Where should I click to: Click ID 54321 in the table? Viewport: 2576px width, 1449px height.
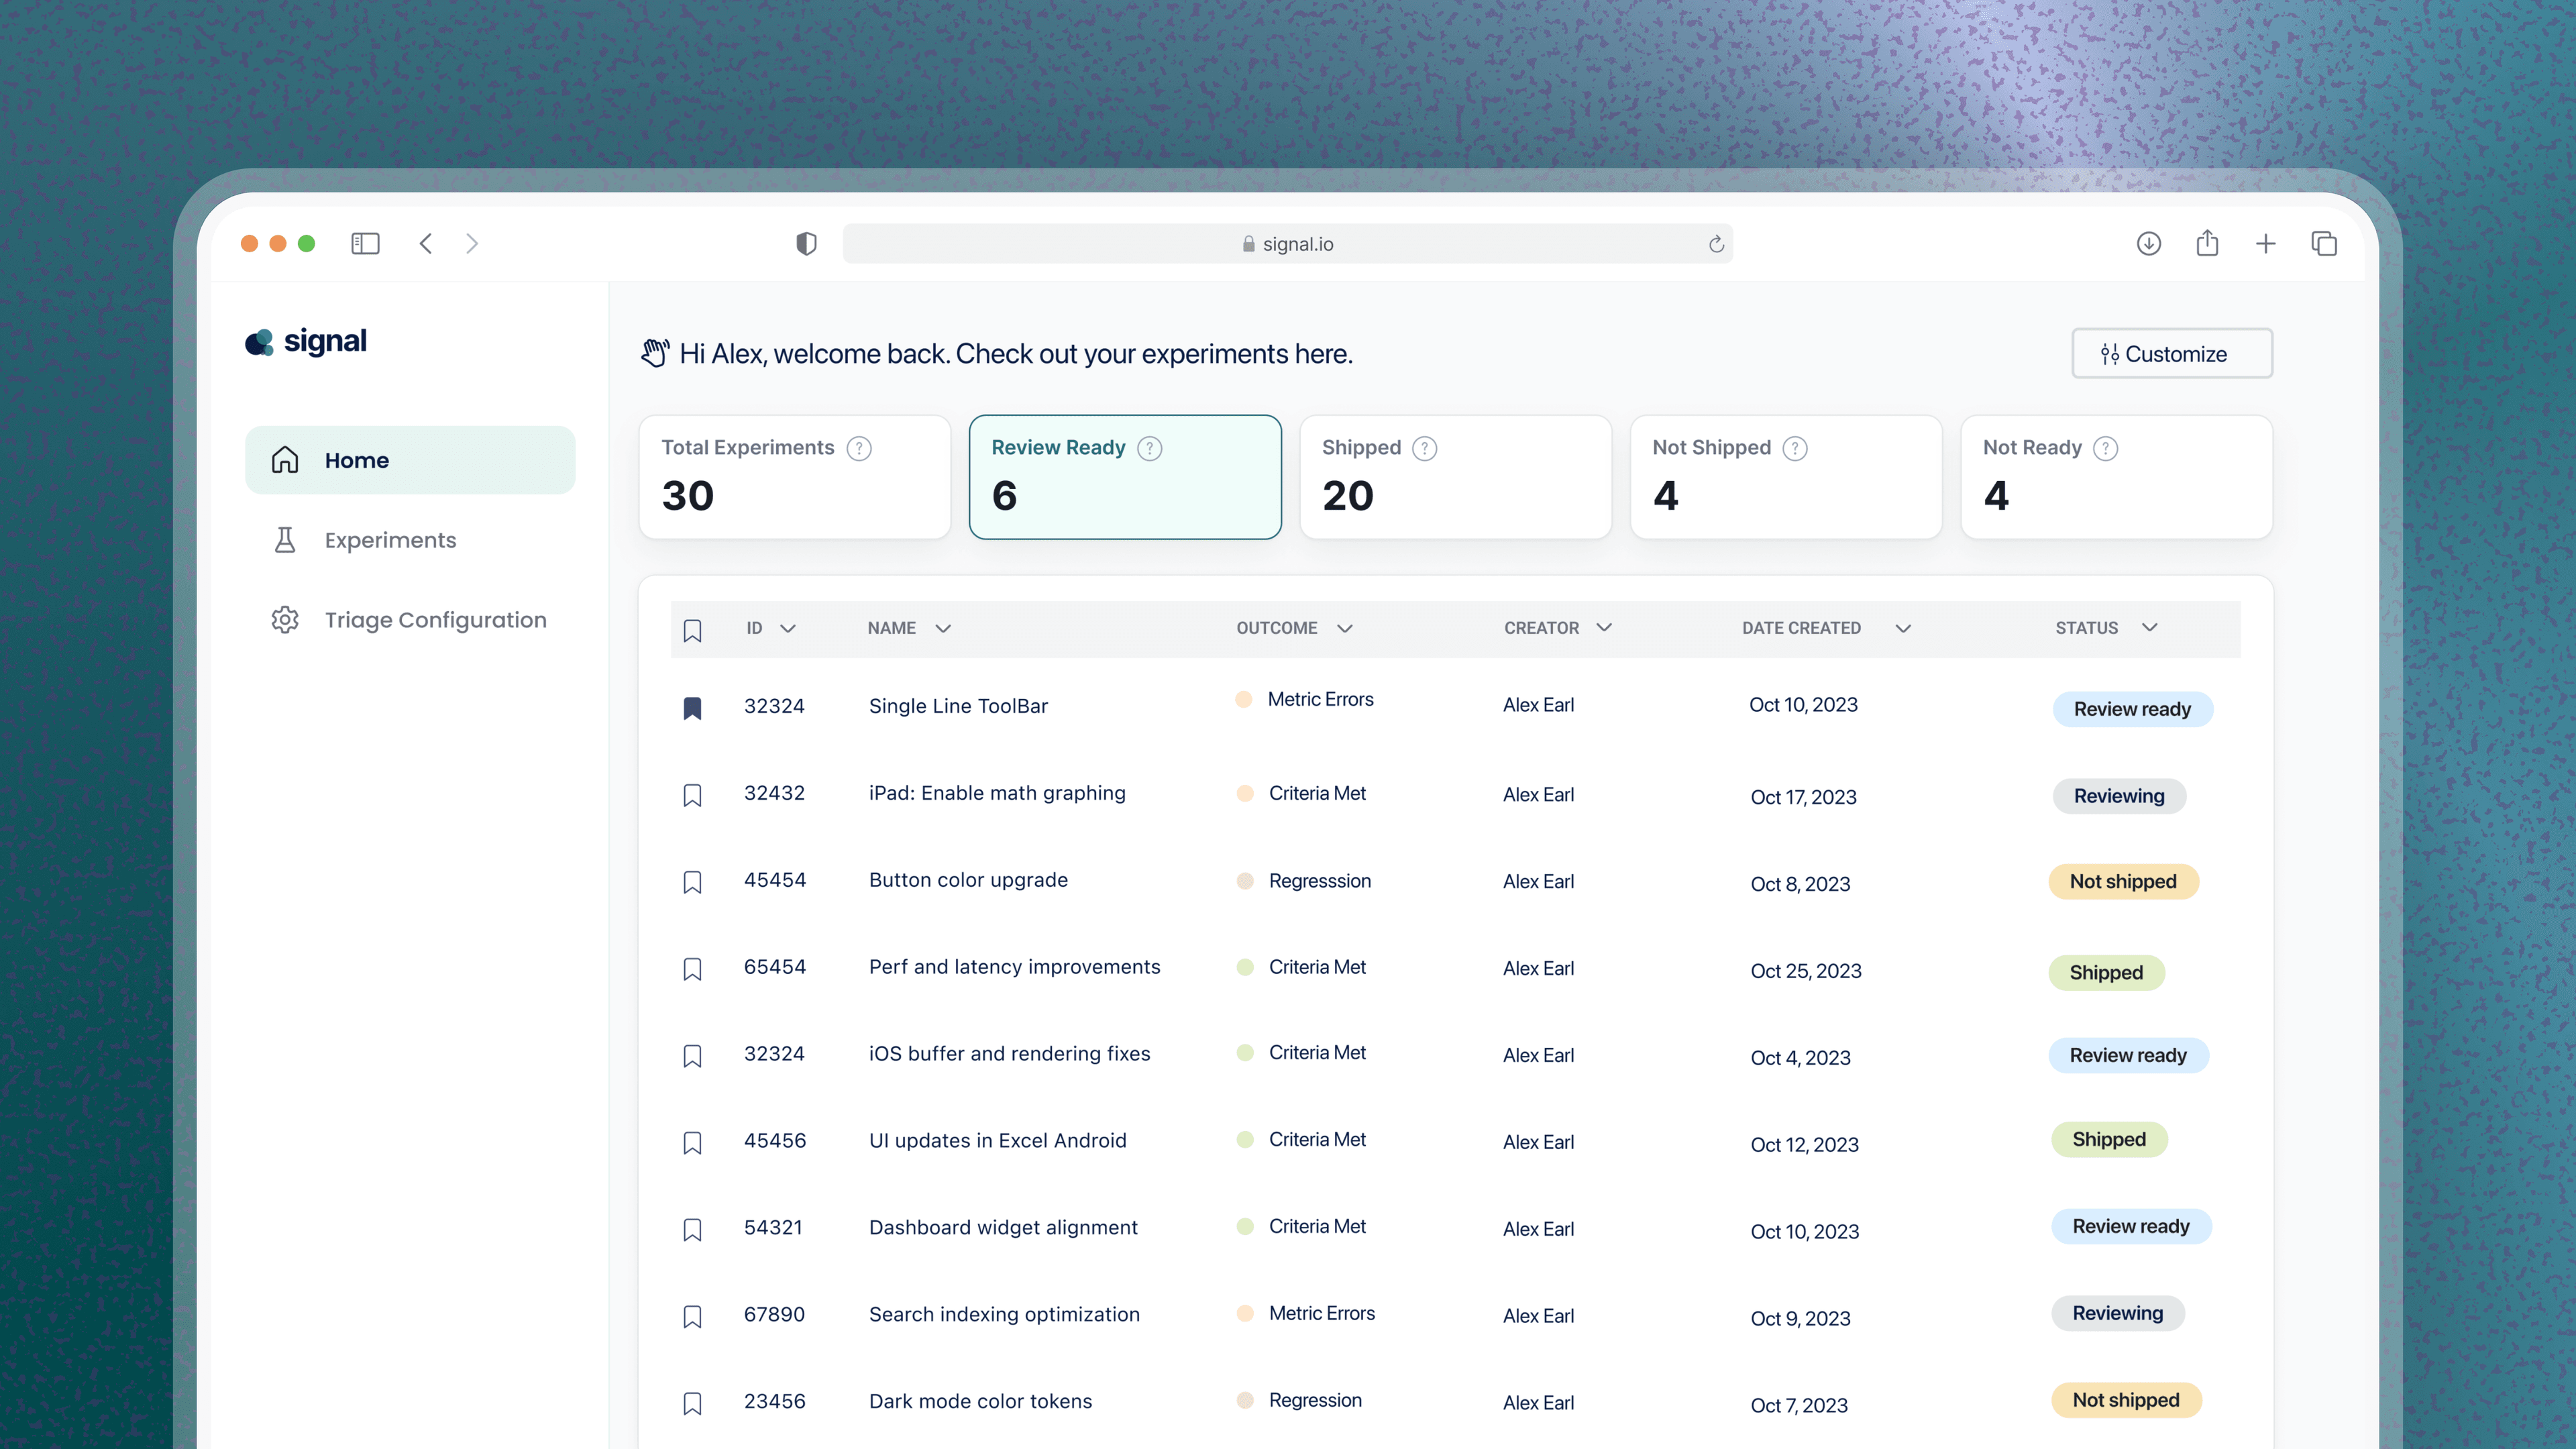click(773, 1227)
